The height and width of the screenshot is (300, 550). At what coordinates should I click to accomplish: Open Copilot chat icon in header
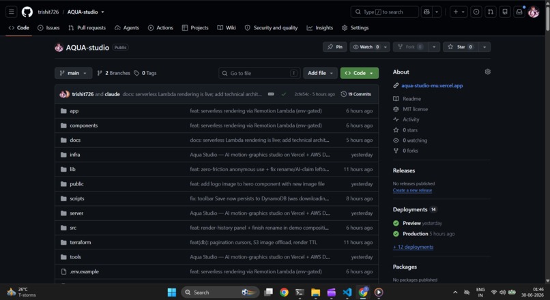(426, 12)
